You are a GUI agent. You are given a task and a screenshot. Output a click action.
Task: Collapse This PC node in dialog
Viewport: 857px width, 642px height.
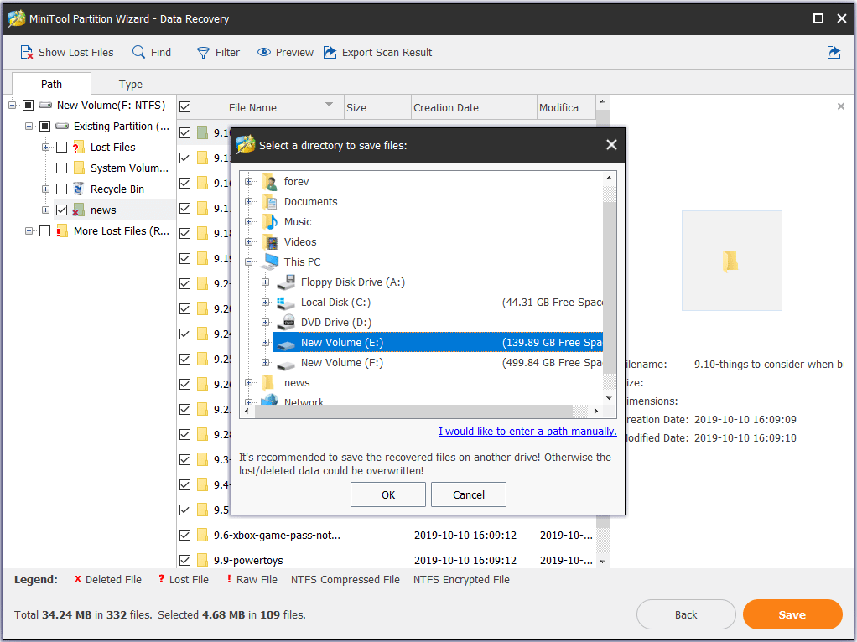pos(249,261)
